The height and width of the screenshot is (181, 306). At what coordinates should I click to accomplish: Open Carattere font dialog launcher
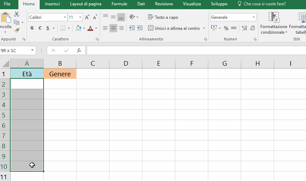tap(97, 39)
